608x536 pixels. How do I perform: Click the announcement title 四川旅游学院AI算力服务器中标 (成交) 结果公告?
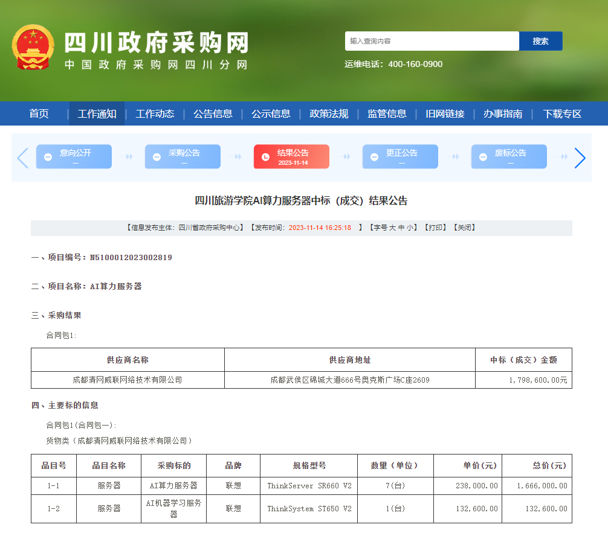301,200
